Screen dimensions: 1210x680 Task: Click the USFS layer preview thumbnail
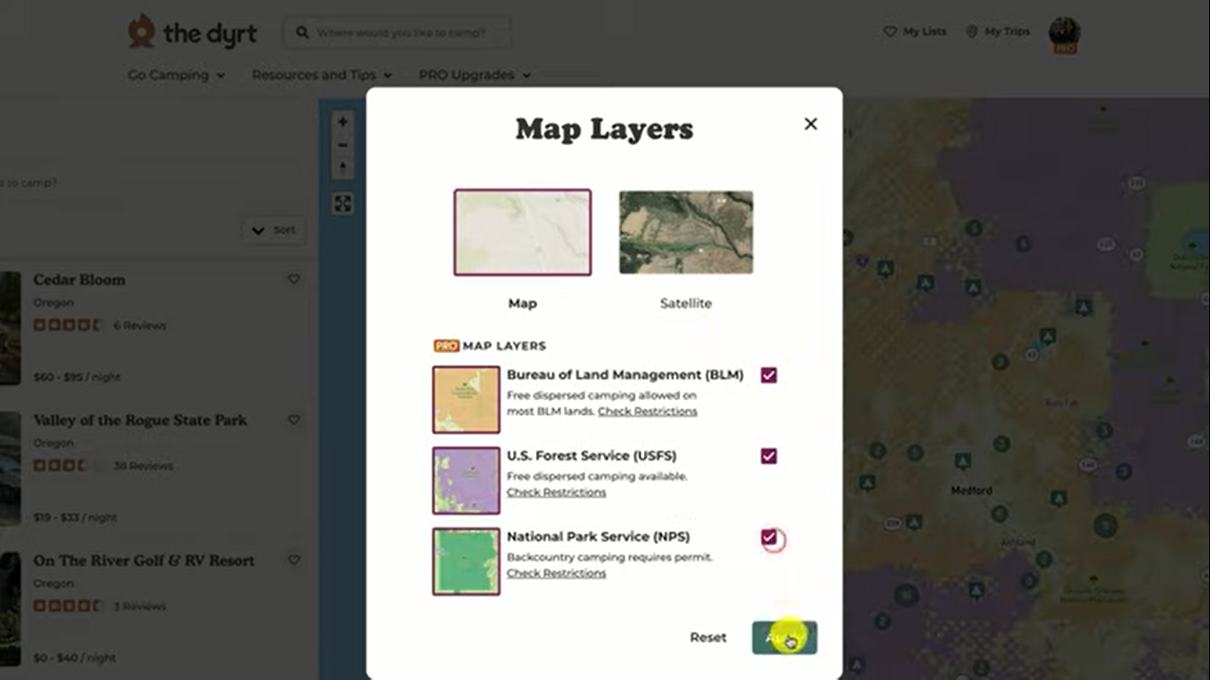point(466,481)
